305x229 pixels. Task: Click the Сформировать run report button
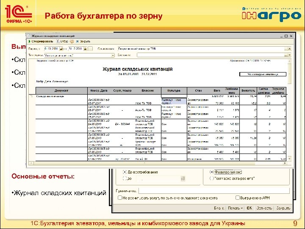(41, 41)
